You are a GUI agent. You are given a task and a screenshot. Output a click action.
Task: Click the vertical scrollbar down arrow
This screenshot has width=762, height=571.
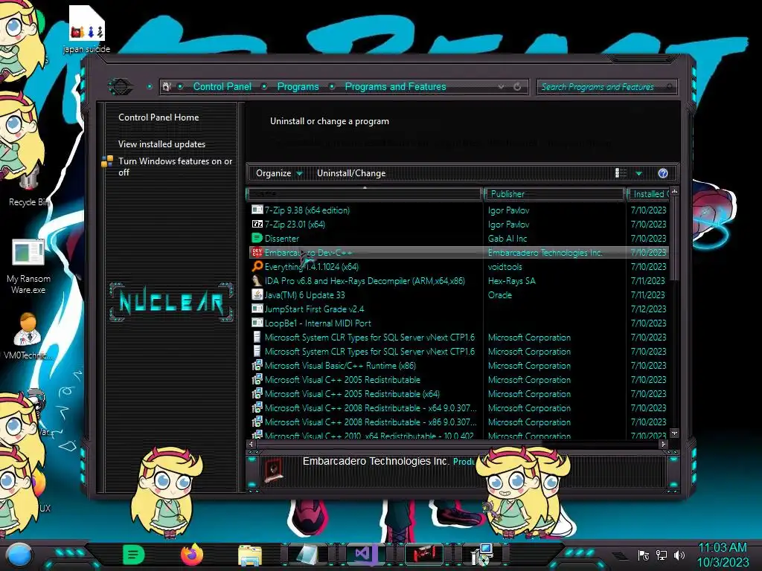tap(674, 433)
